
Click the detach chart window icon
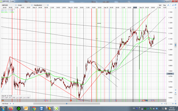pos(175,5)
